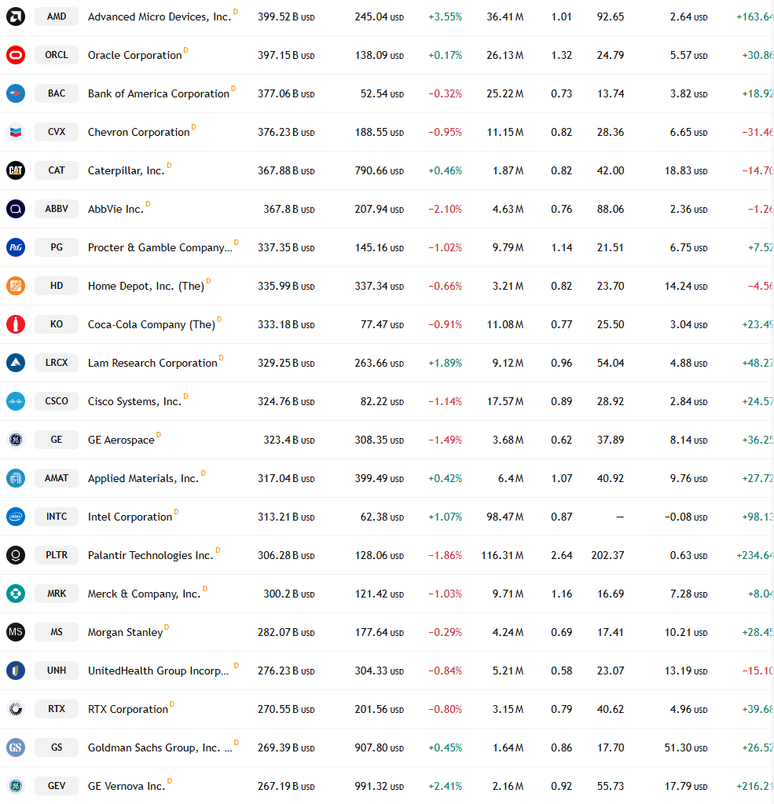The height and width of the screenshot is (804, 774).
Task: Open the AMD ticker symbol
Action: [57, 16]
